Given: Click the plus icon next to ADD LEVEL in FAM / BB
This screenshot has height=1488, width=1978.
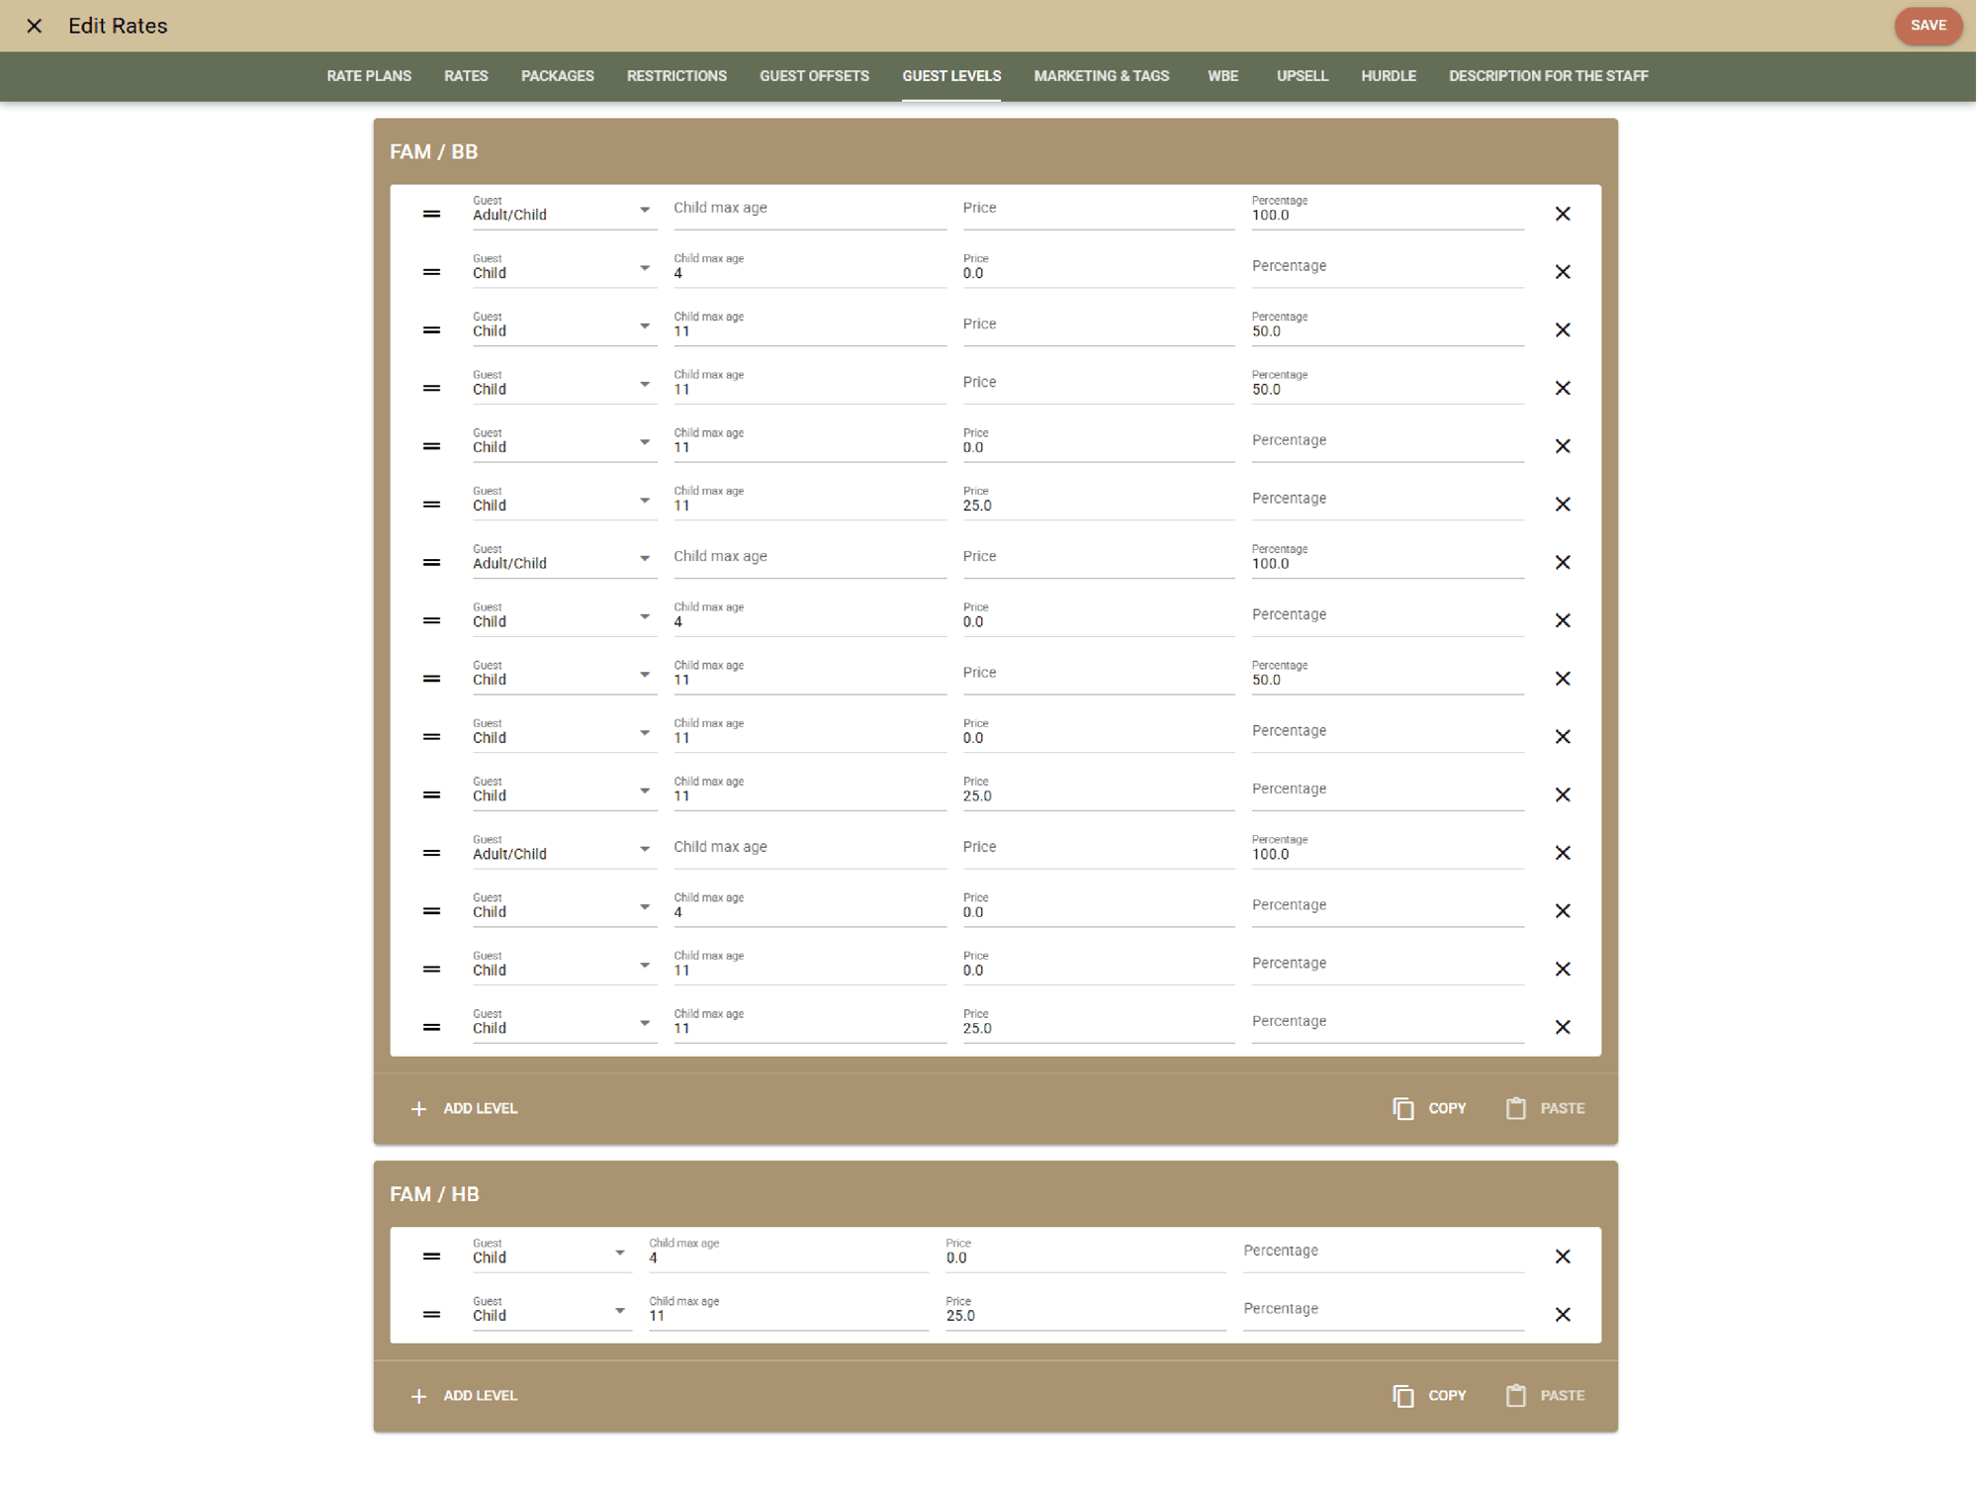Looking at the screenshot, I should 418,1108.
